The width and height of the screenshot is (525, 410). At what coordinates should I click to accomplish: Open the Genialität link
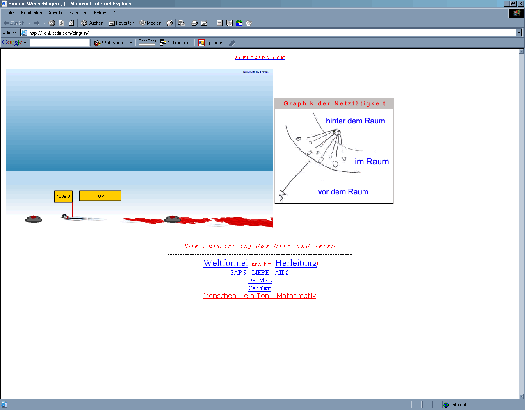(x=260, y=288)
